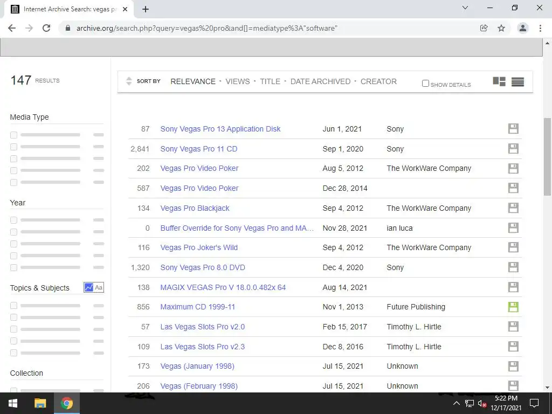The image size is (552, 414).
Task: Click the page vertical scrollbar thumb
Action: pos(547,157)
